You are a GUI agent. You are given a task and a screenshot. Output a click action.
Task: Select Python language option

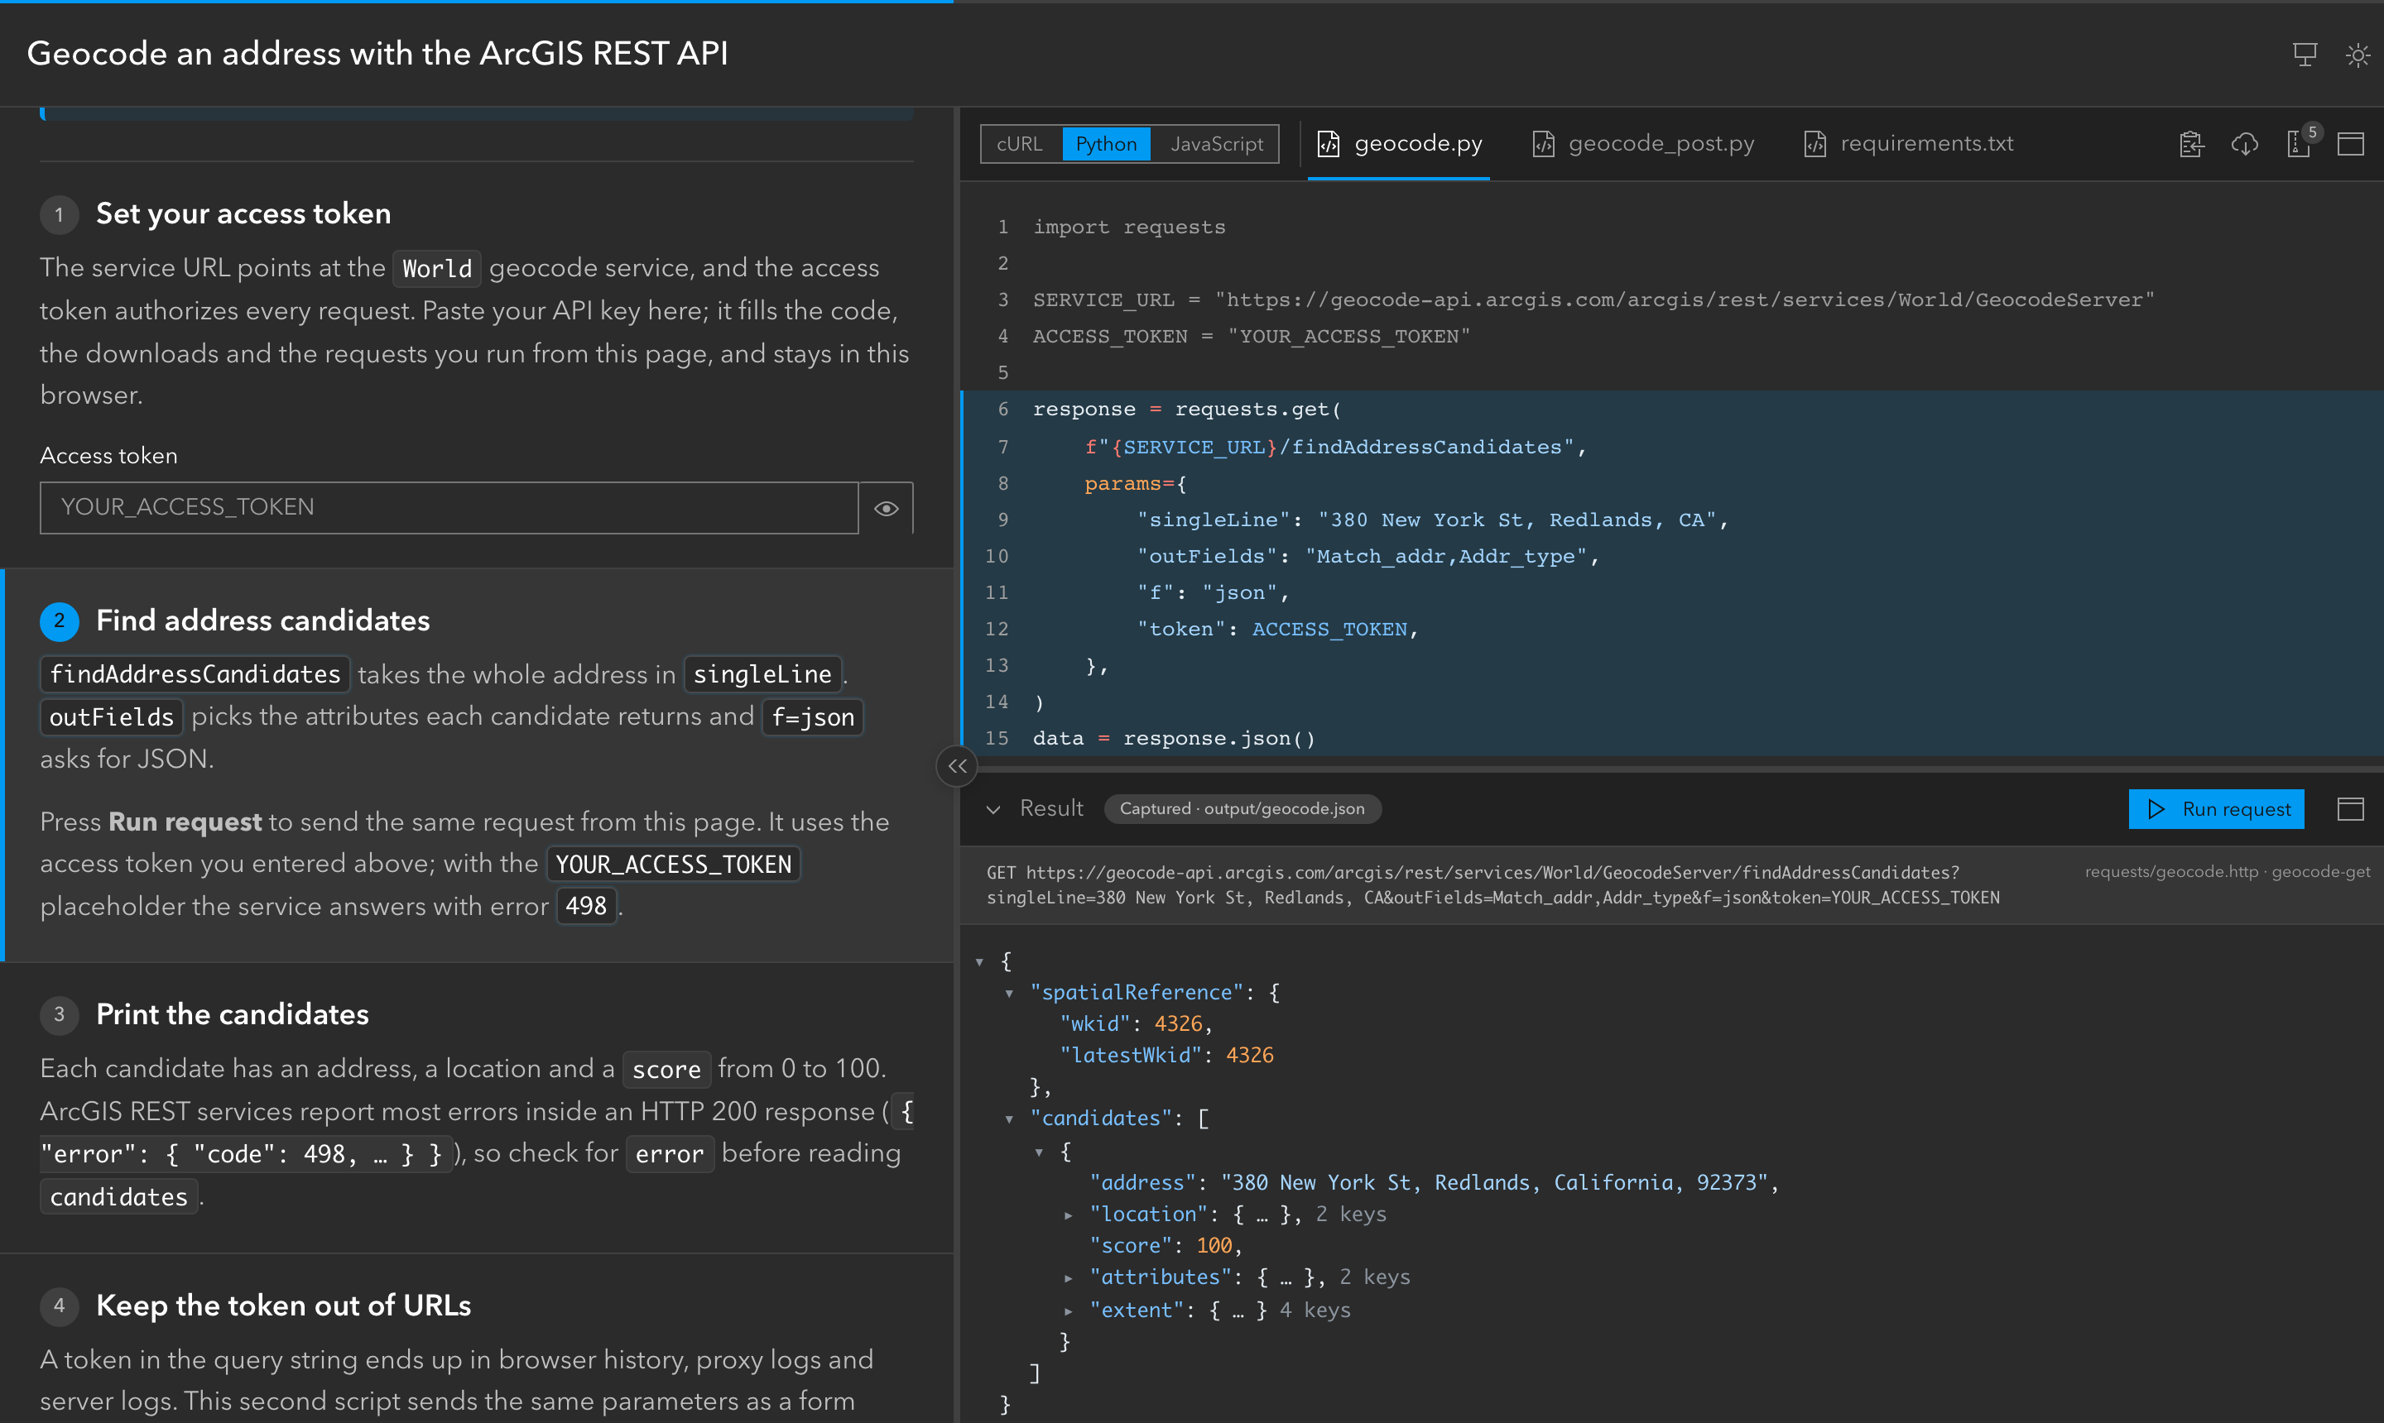click(x=1106, y=144)
